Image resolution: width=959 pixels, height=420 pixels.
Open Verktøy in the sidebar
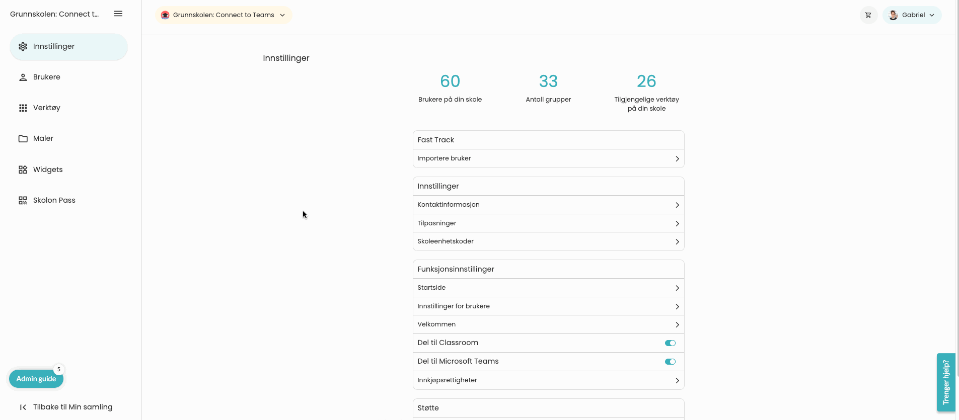click(x=68, y=108)
